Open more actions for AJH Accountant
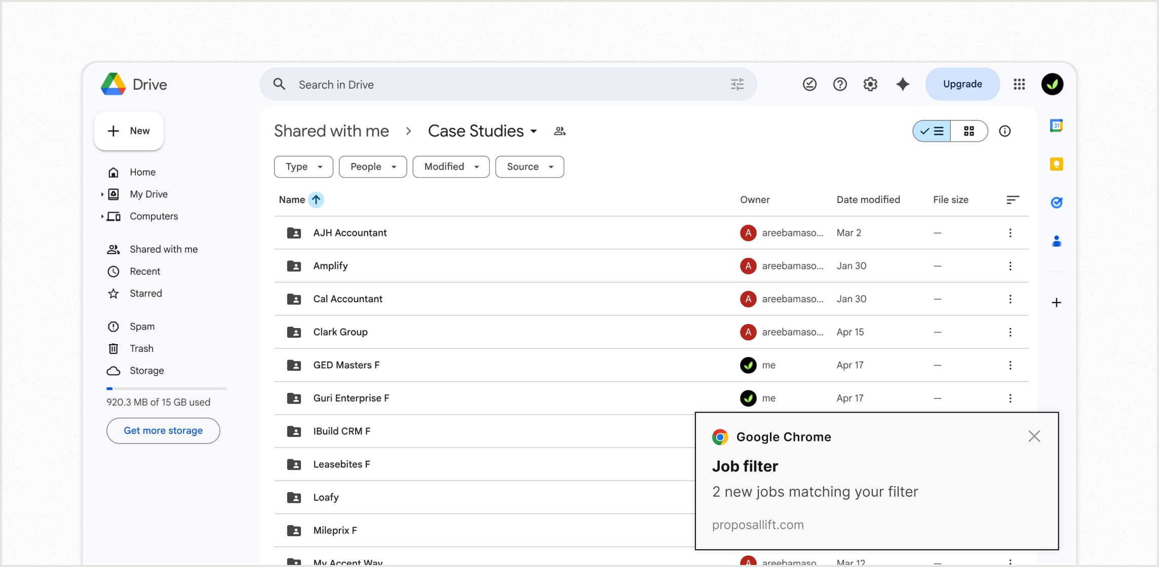 [x=1010, y=233]
